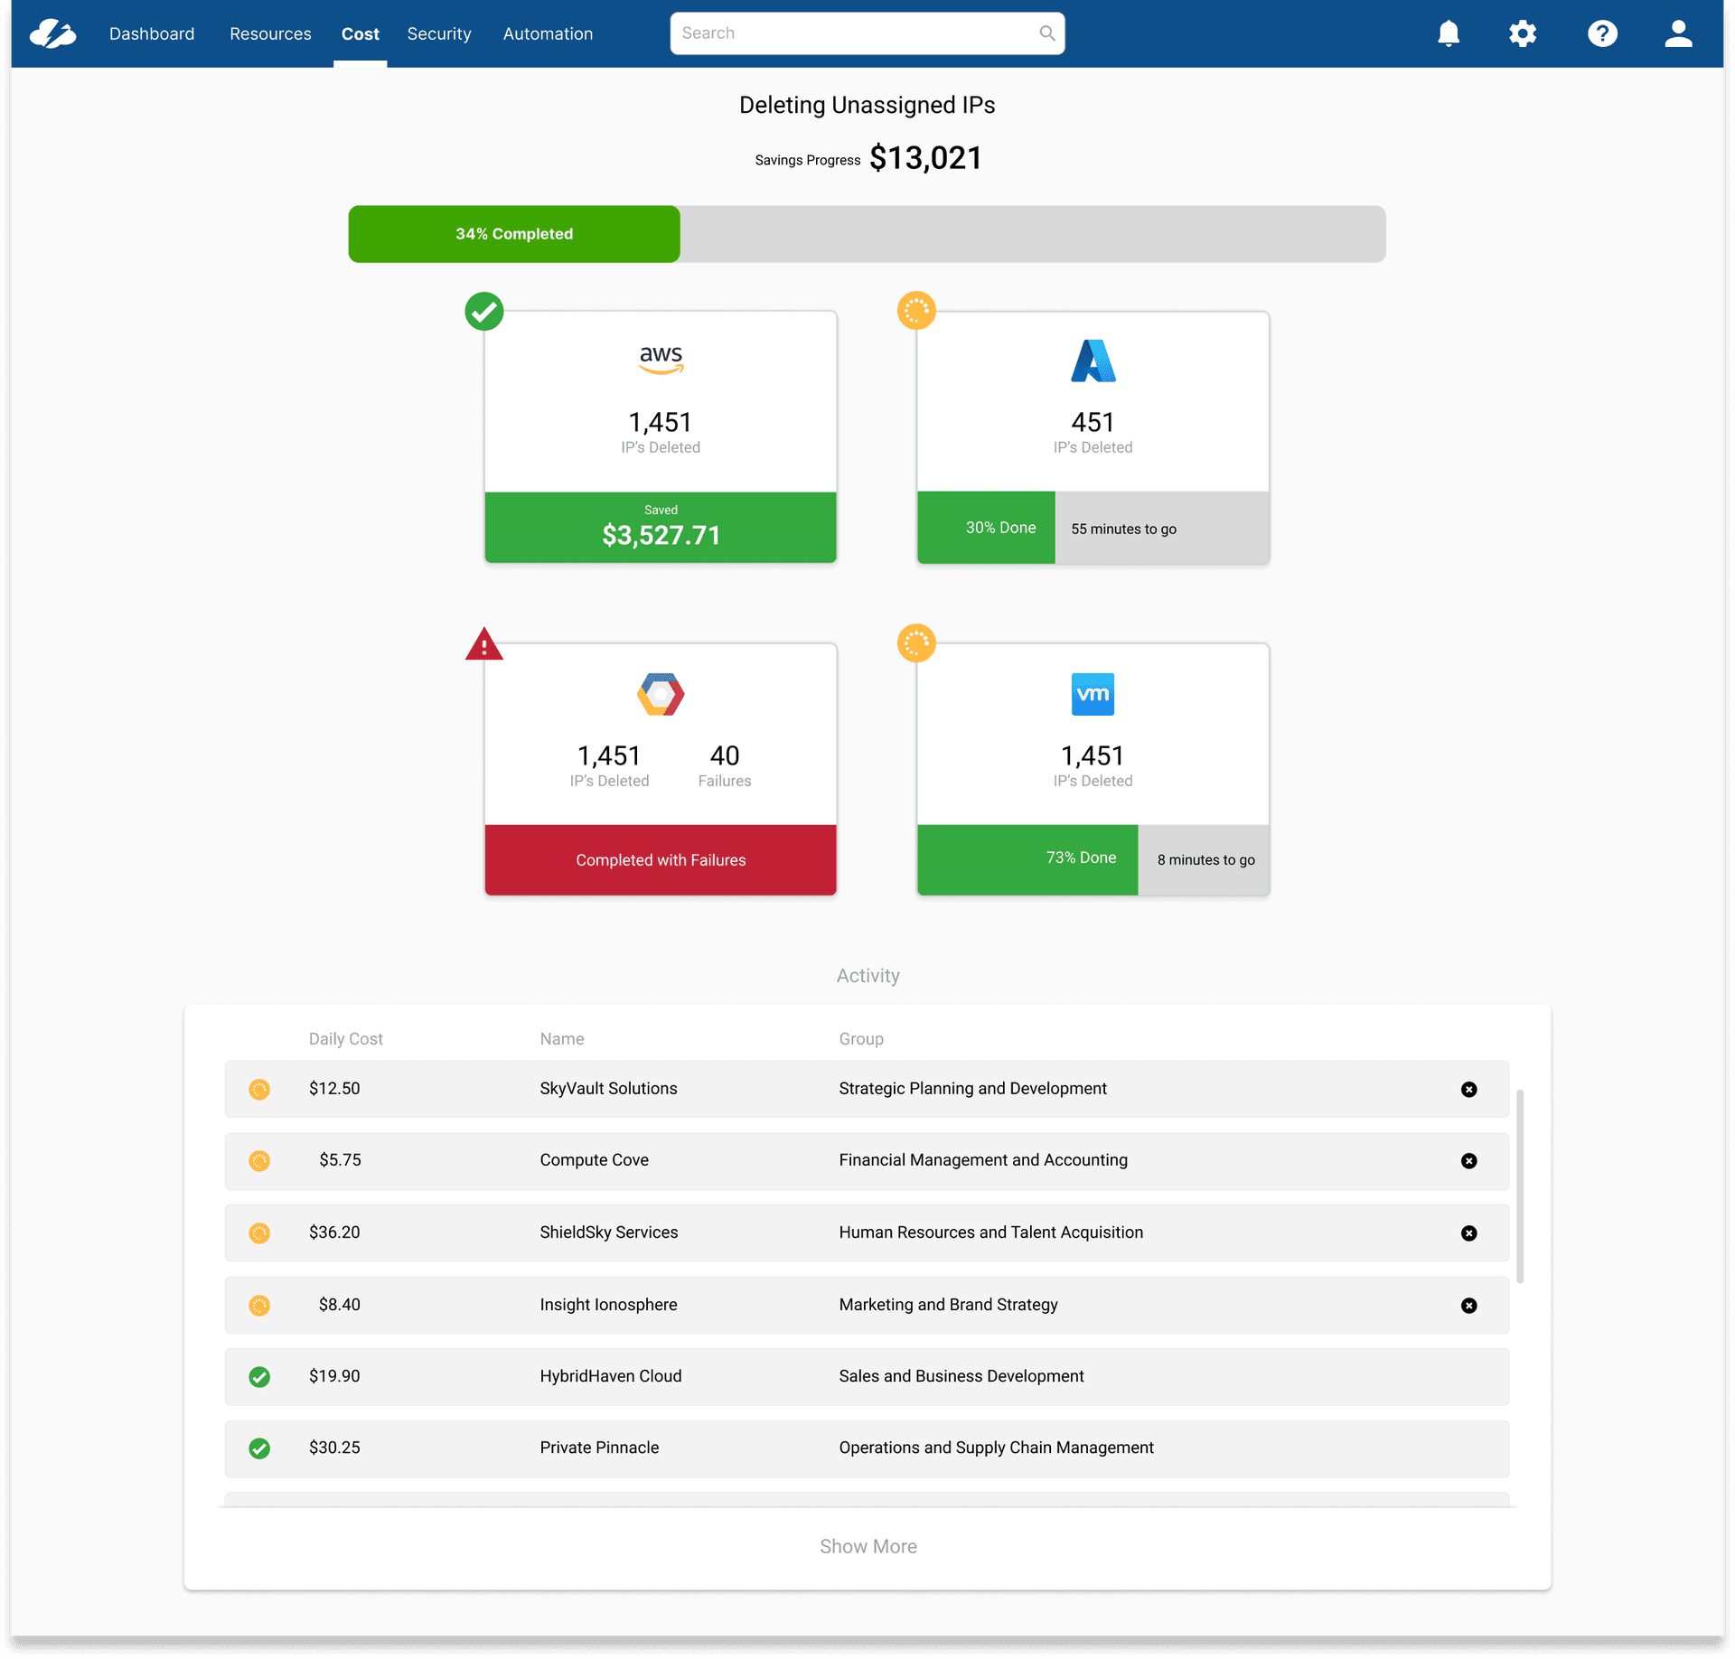Open the settings gear icon
Viewport: 1735px width, 1659px height.
tap(1523, 33)
